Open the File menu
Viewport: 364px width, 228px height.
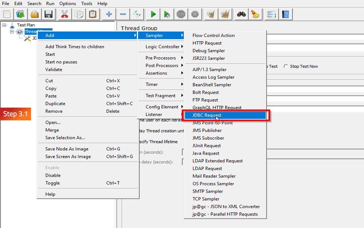point(6,4)
